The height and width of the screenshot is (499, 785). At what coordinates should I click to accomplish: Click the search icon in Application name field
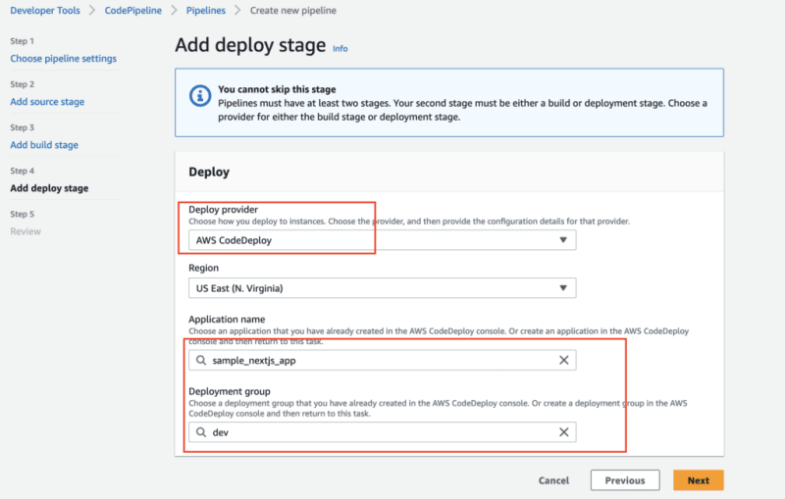point(201,360)
